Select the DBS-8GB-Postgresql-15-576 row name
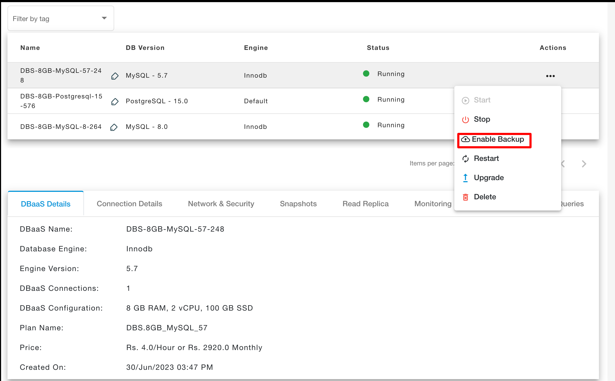 (x=61, y=101)
